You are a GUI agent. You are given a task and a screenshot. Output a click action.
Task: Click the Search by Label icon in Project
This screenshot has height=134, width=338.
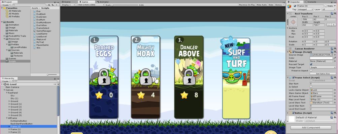coord(53,5)
